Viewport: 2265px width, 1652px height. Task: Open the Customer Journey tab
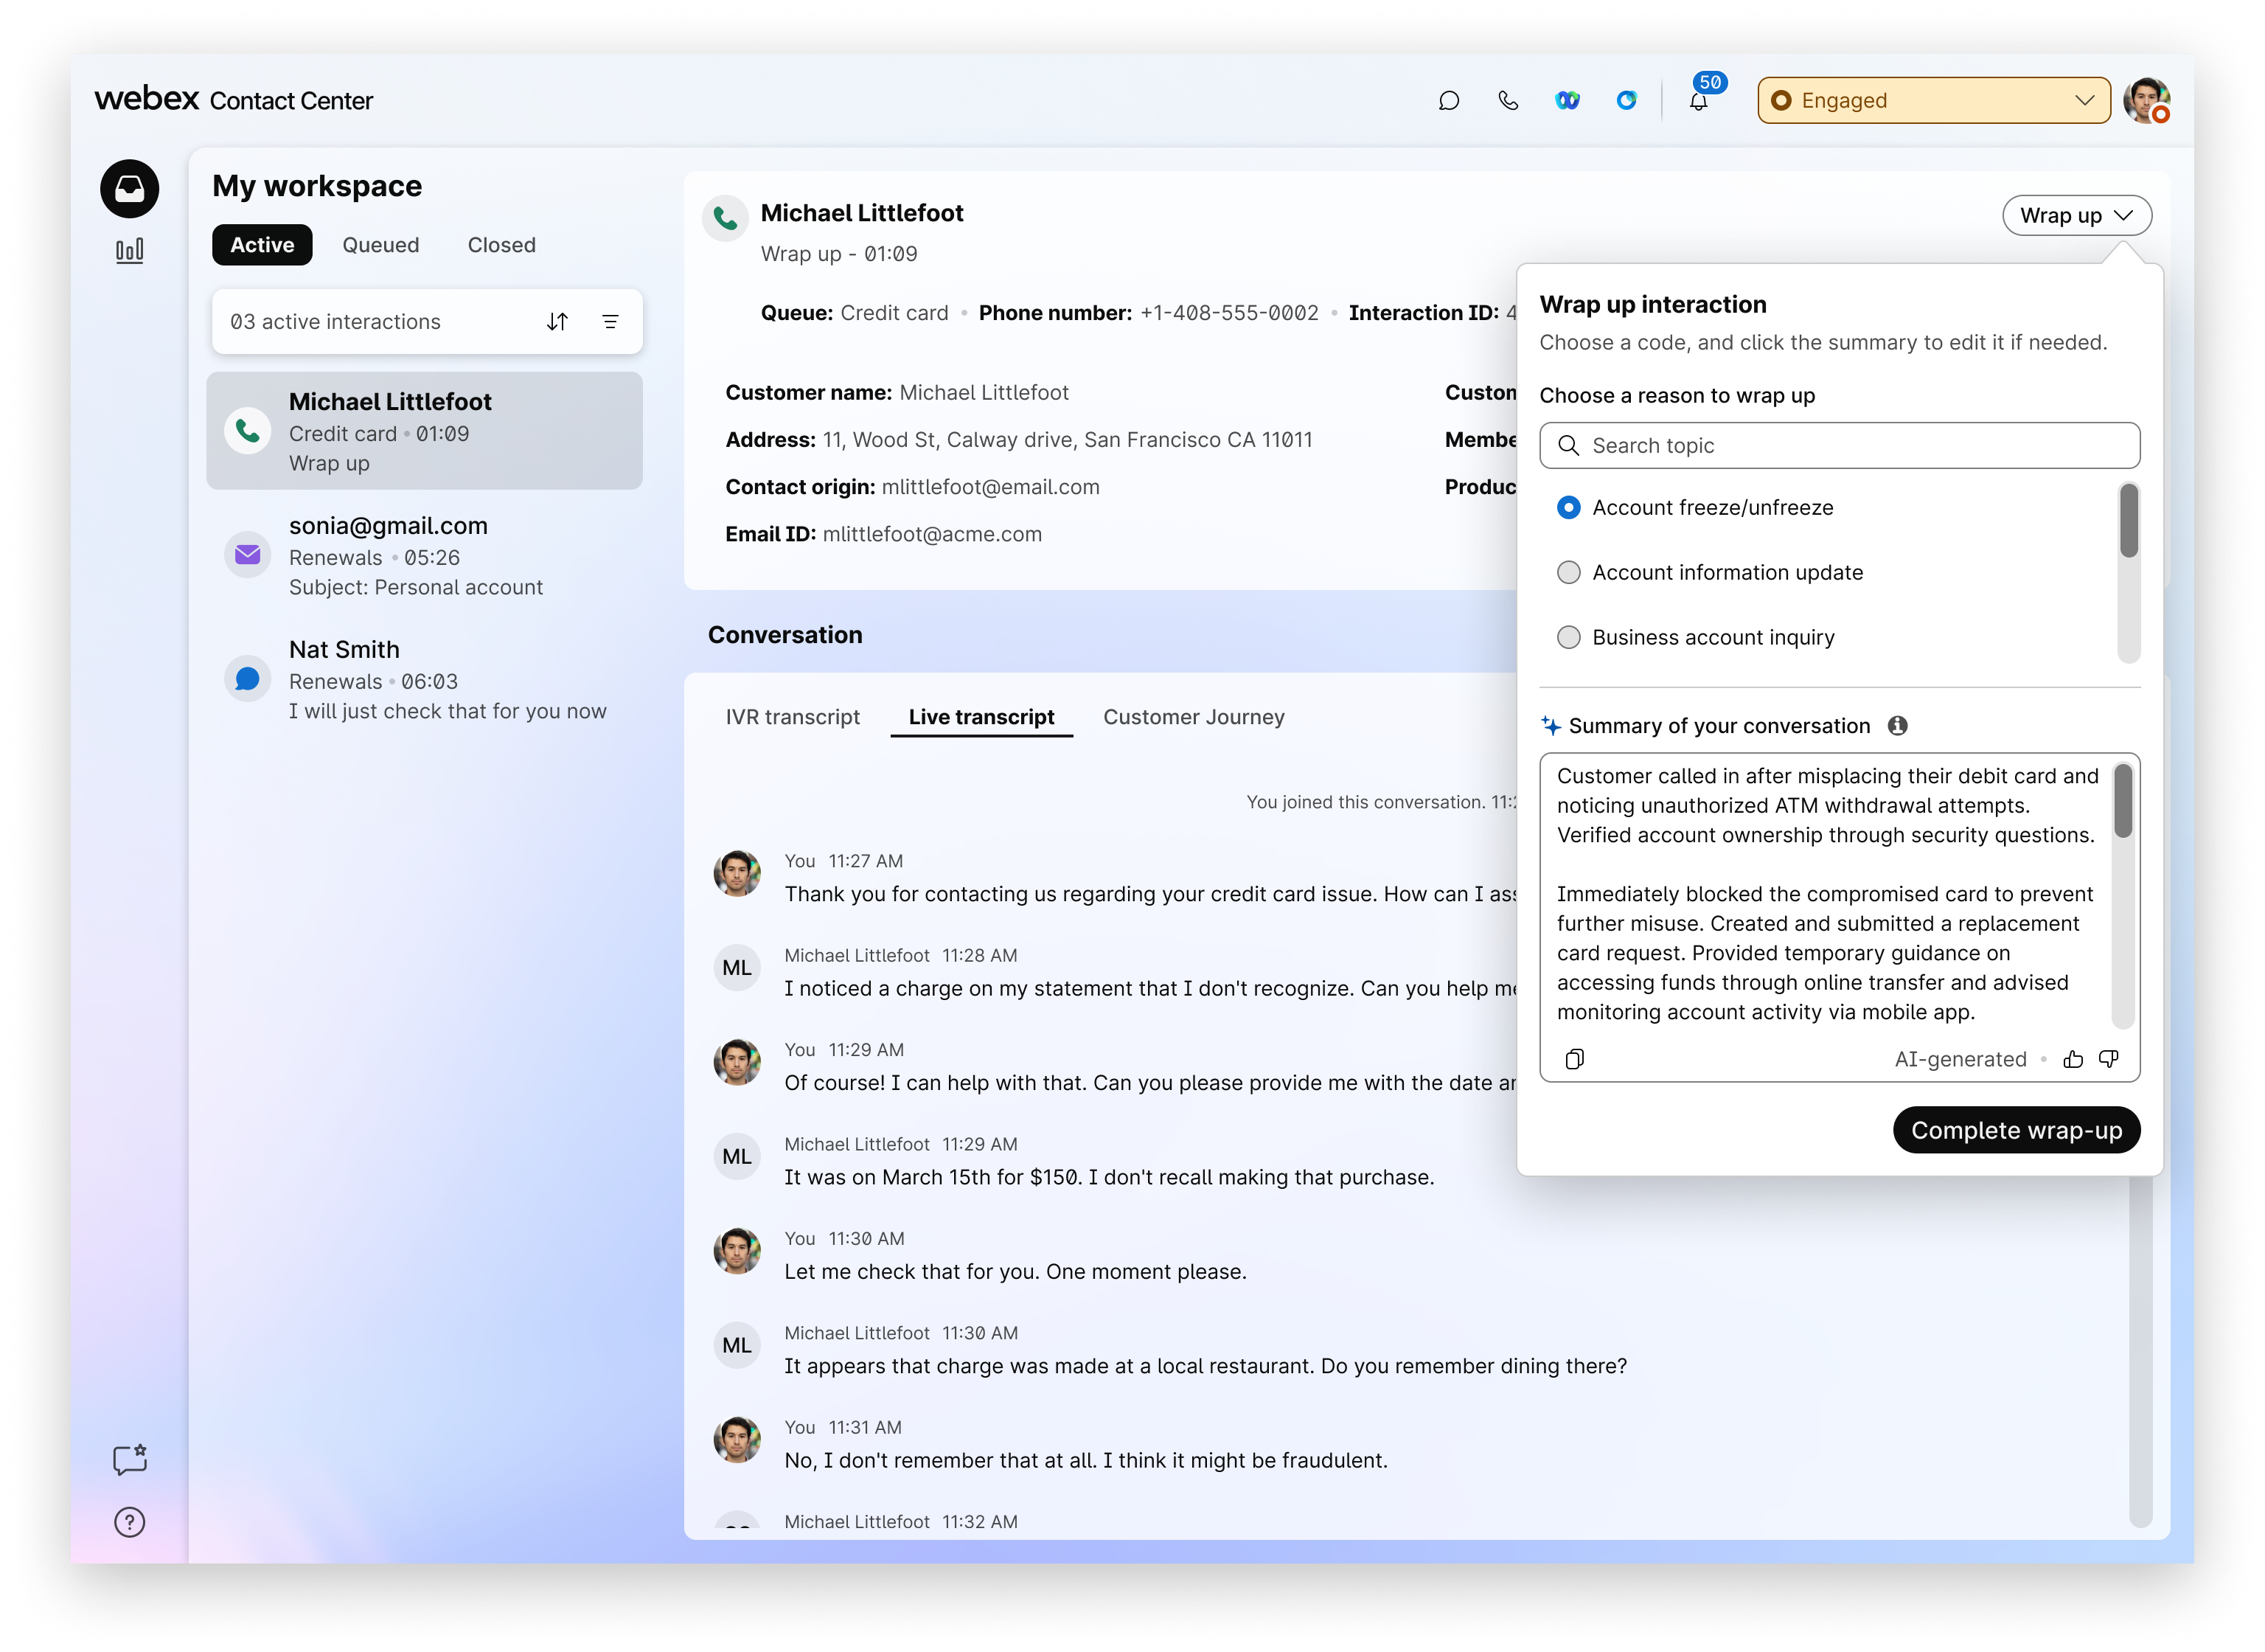1194,717
